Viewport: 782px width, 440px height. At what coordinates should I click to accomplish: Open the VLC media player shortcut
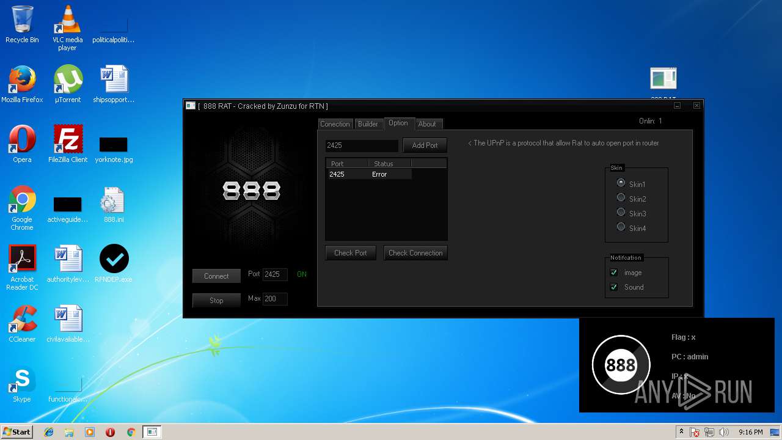67,28
